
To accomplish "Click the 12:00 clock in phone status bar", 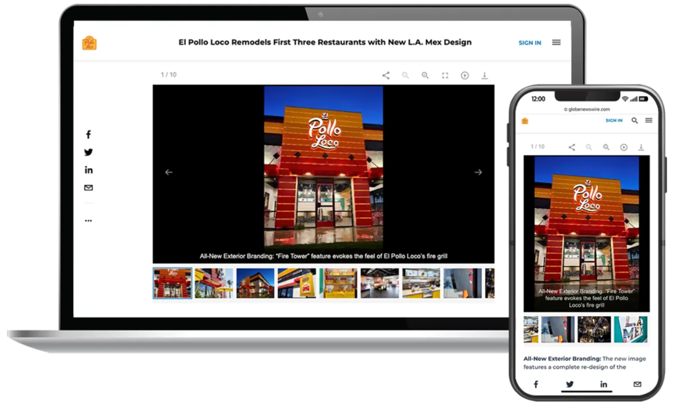I will click(x=538, y=99).
